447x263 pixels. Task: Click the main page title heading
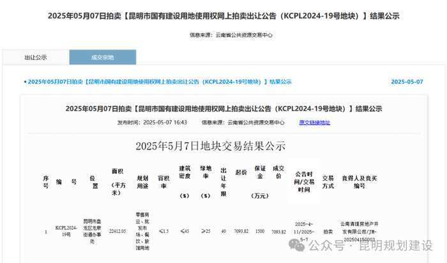(223, 16)
